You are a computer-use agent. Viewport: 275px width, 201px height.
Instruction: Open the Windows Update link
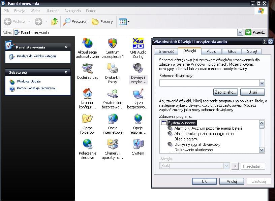(x=29, y=81)
